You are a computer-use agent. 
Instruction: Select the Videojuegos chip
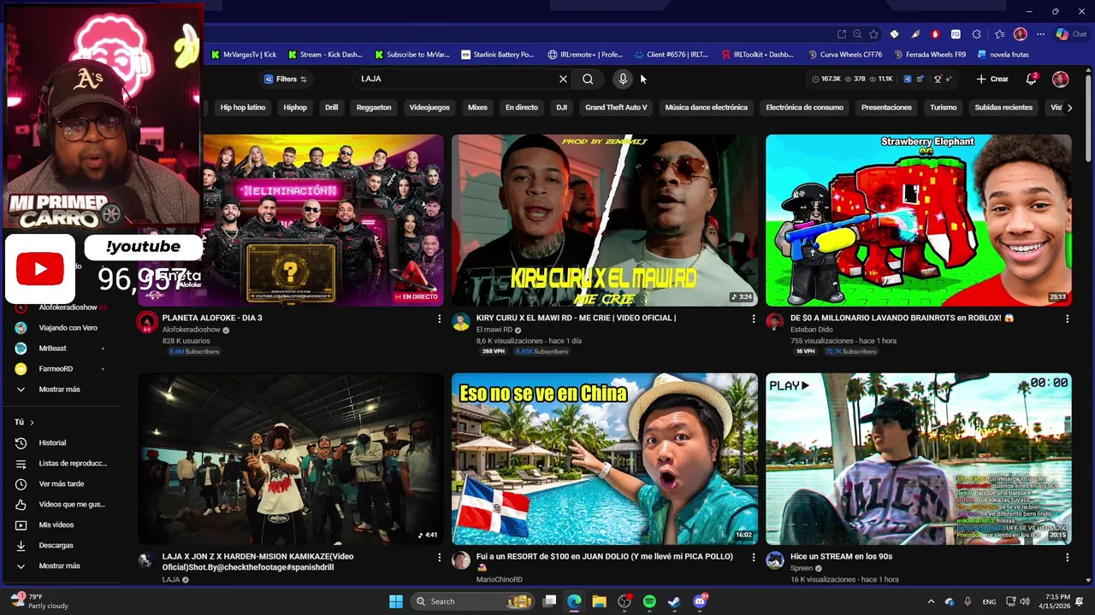click(429, 108)
